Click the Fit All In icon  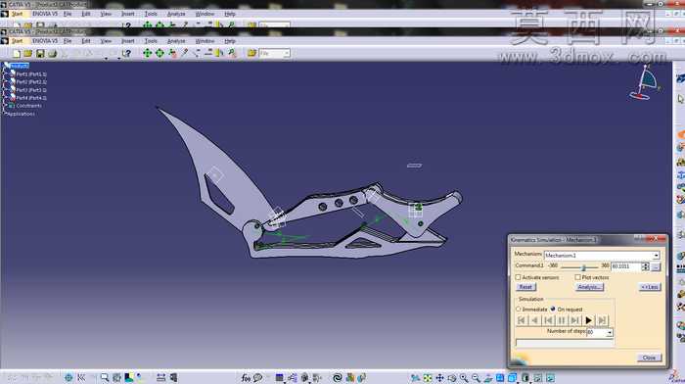point(428,378)
